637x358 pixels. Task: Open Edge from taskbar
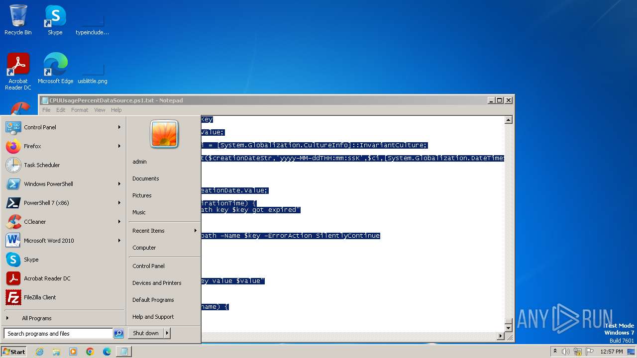pos(107,352)
